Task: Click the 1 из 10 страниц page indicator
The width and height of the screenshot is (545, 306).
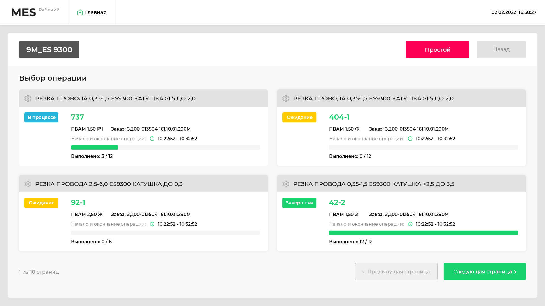Action: [x=39, y=272]
